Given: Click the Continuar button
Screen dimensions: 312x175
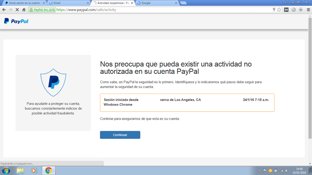Looking at the screenshot, I should pyautogui.click(x=120, y=135).
